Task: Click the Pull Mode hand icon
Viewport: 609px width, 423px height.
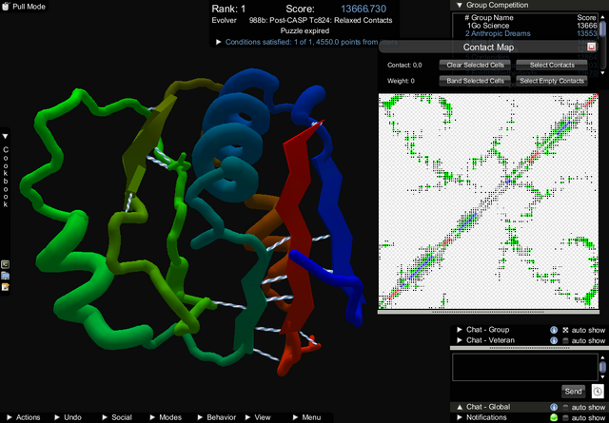Action: coord(6,7)
